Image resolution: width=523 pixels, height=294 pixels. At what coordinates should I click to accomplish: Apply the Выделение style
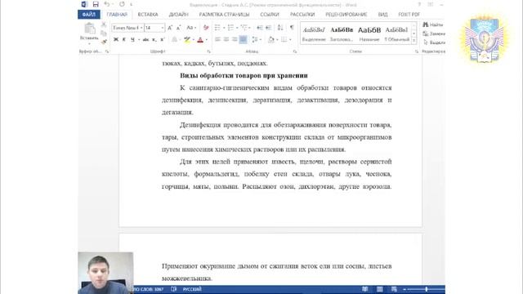click(314, 34)
